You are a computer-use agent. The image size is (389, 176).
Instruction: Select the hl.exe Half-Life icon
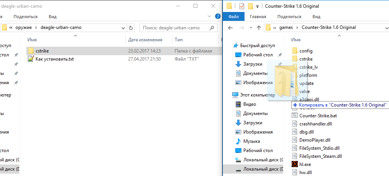pyautogui.click(x=295, y=164)
